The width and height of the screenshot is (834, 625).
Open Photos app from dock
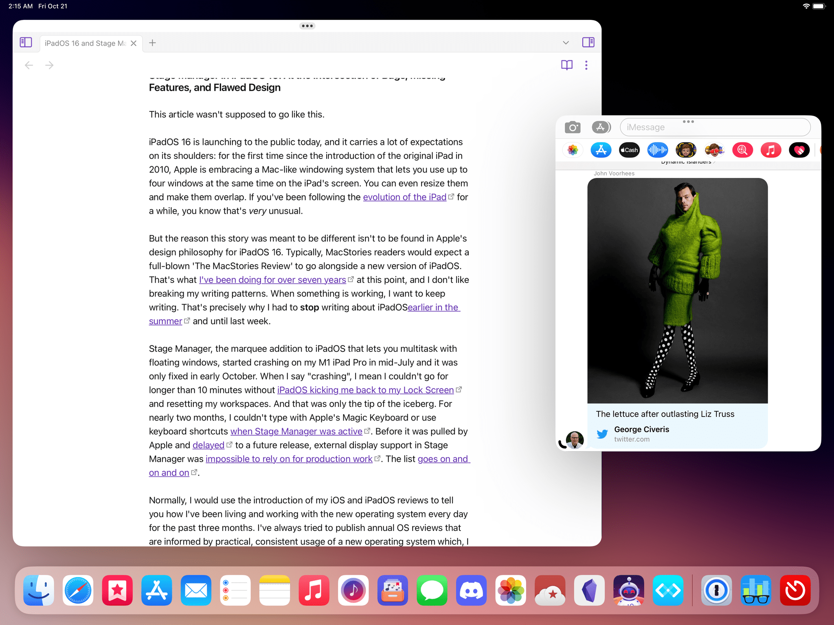pyautogui.click(x=511, y=590)
